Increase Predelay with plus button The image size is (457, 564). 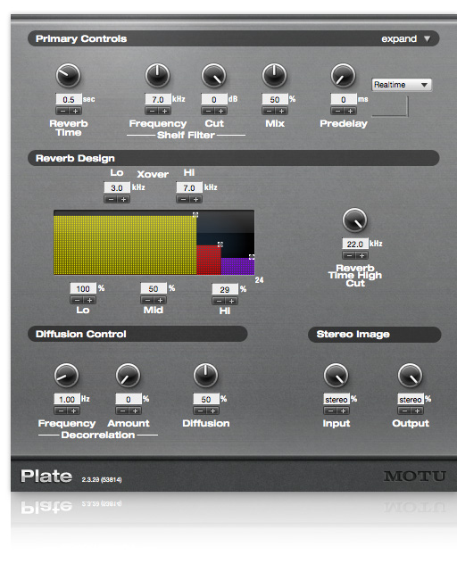351,111
